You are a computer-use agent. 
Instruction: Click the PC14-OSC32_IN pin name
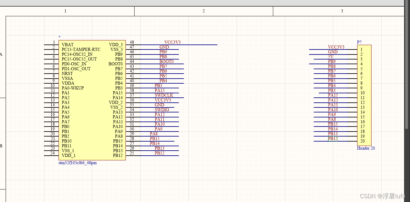77,54
